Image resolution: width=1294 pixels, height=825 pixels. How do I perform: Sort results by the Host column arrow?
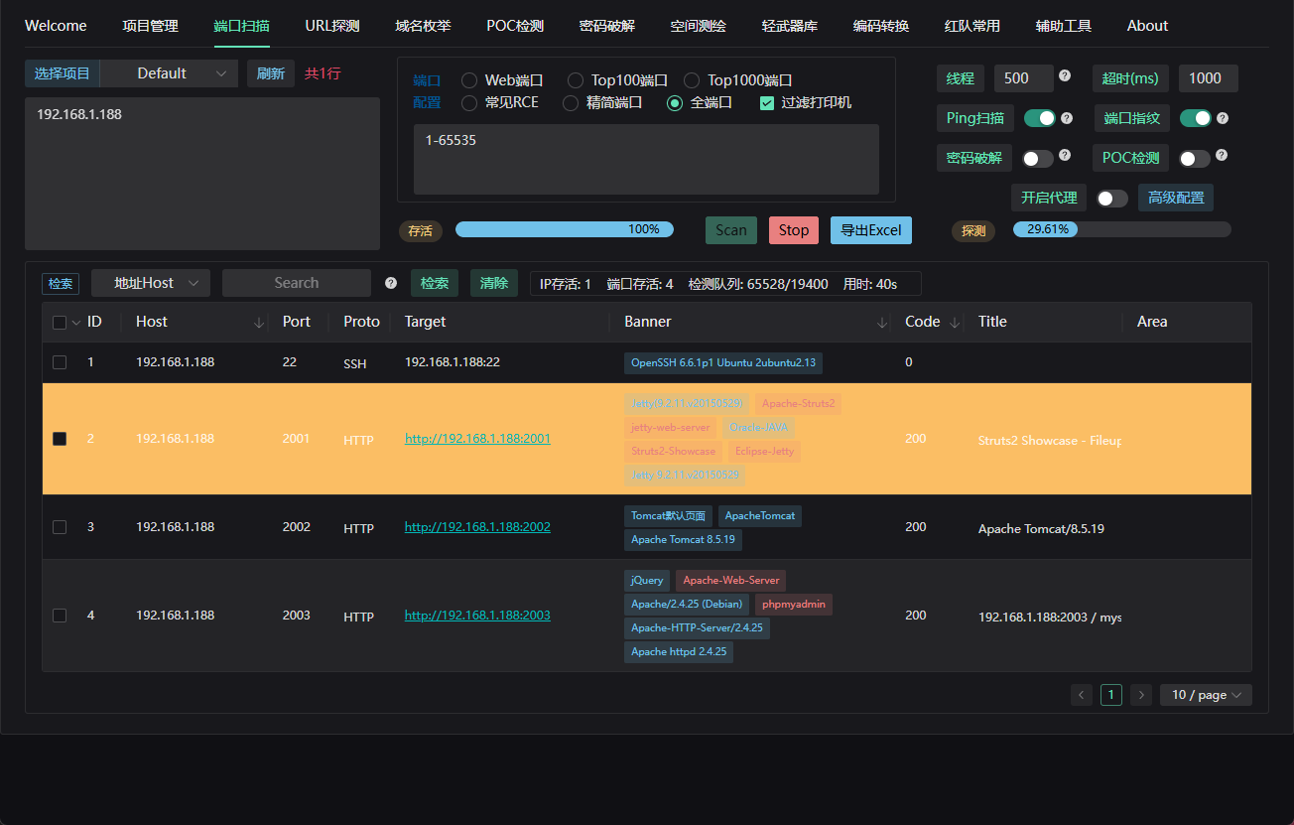pos(259,323)
